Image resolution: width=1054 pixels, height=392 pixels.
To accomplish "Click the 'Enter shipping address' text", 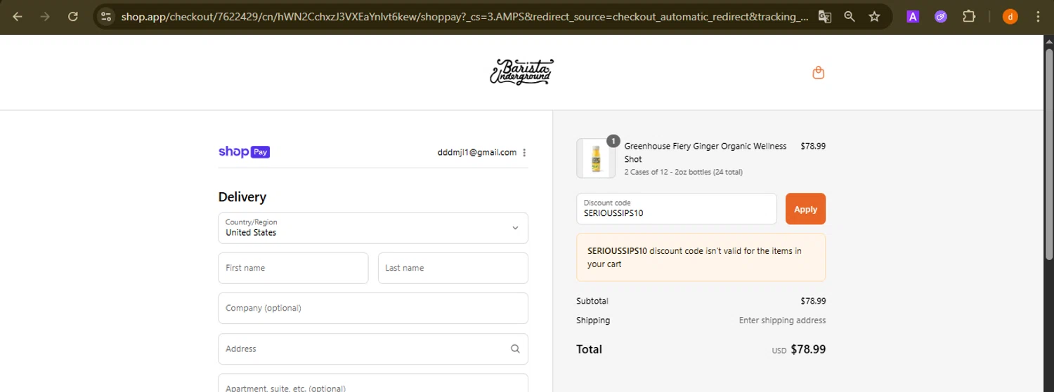I will pyautogui.click(x=782, y=320).
